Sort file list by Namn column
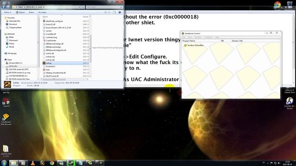The height and width of the screenshot is (166, 296). coord(45,17)
